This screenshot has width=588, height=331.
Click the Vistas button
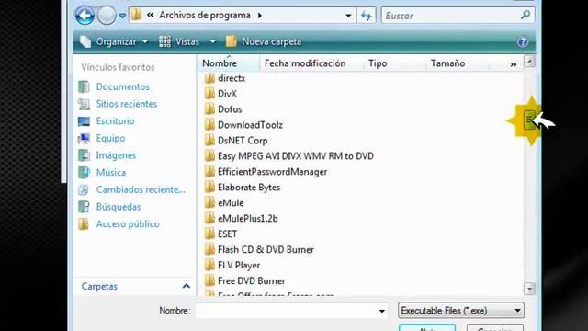point(179,41)
